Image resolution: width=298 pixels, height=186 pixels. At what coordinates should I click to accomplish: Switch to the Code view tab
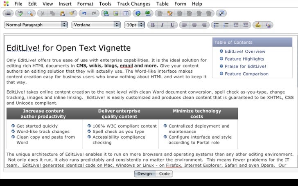click(164, 174)
